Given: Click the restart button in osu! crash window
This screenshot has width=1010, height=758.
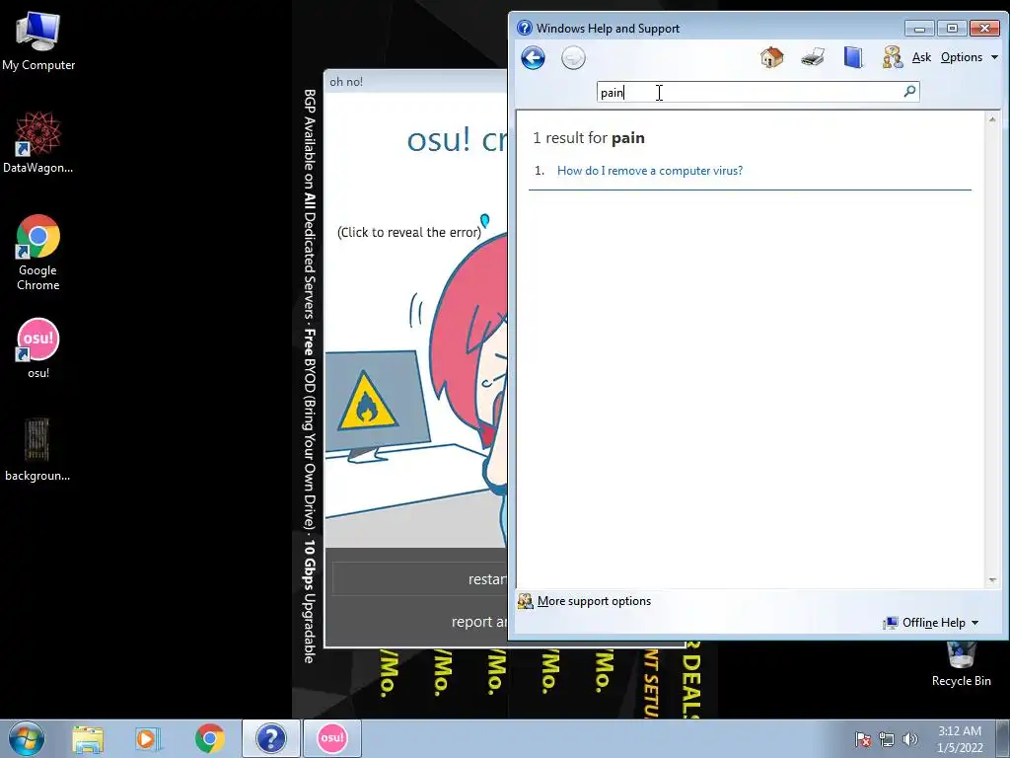Looking at the screenshot, I should 419,578.
